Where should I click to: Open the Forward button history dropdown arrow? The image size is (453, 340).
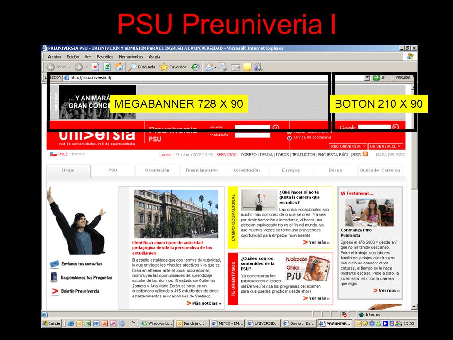[87, 67]
